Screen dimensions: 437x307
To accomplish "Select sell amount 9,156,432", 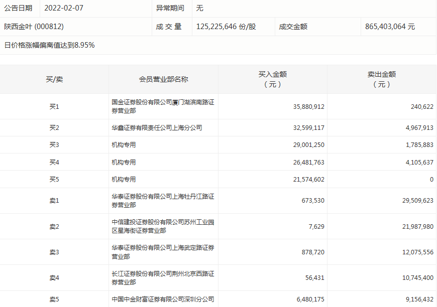I will point(419,299).
